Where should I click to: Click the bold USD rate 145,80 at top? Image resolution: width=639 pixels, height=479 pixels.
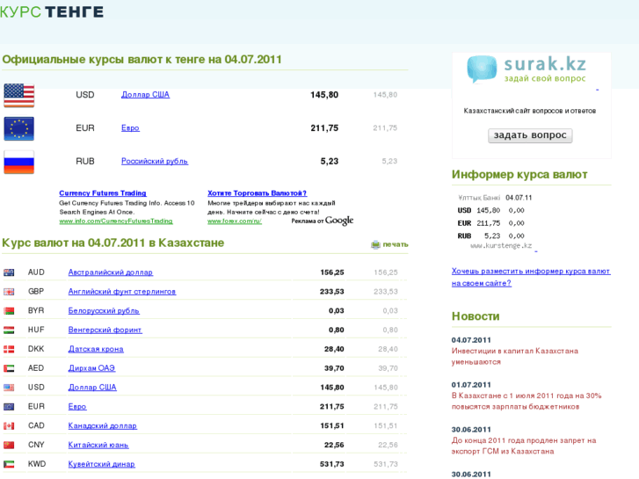click(324, 95)
